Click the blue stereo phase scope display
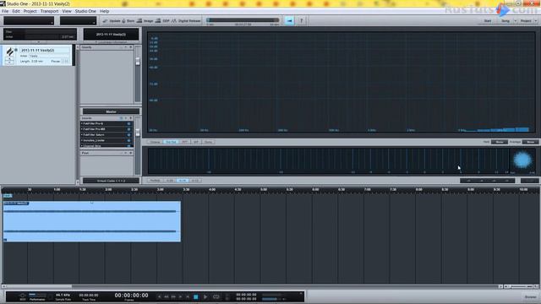The width and height of the screenshot is (541, 304). (x=522, y=160)
